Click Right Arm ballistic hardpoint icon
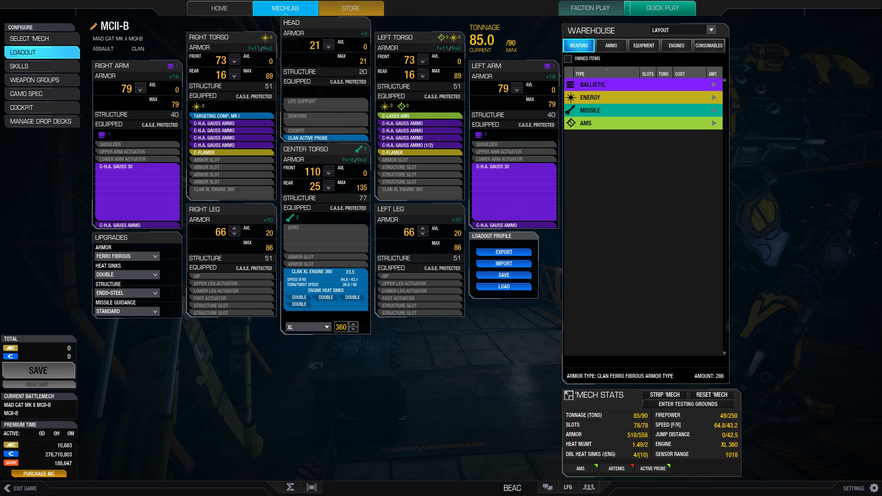 pyautogui.click(x=171, y=66)
